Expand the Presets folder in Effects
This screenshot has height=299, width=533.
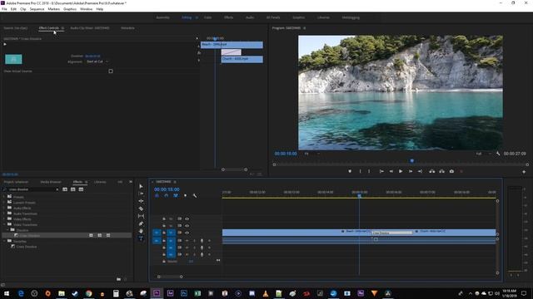(4, 197)
